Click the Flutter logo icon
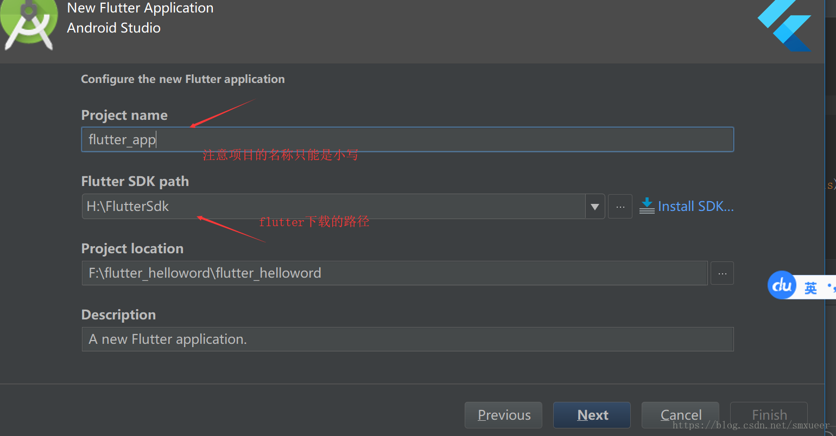 (784, 25)
